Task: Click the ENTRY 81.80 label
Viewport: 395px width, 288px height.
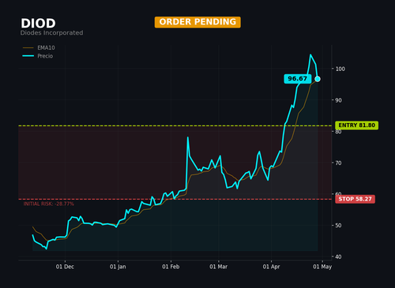Action: (x=356, y=125)
